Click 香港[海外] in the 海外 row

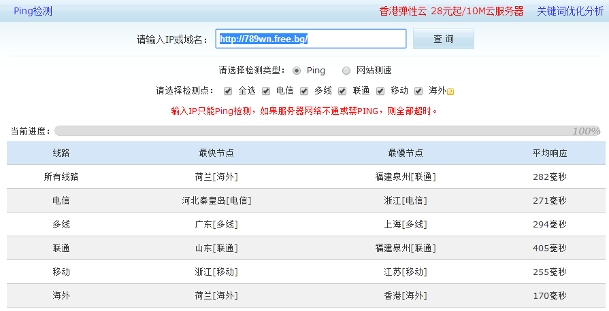click(x=406, y=295)
